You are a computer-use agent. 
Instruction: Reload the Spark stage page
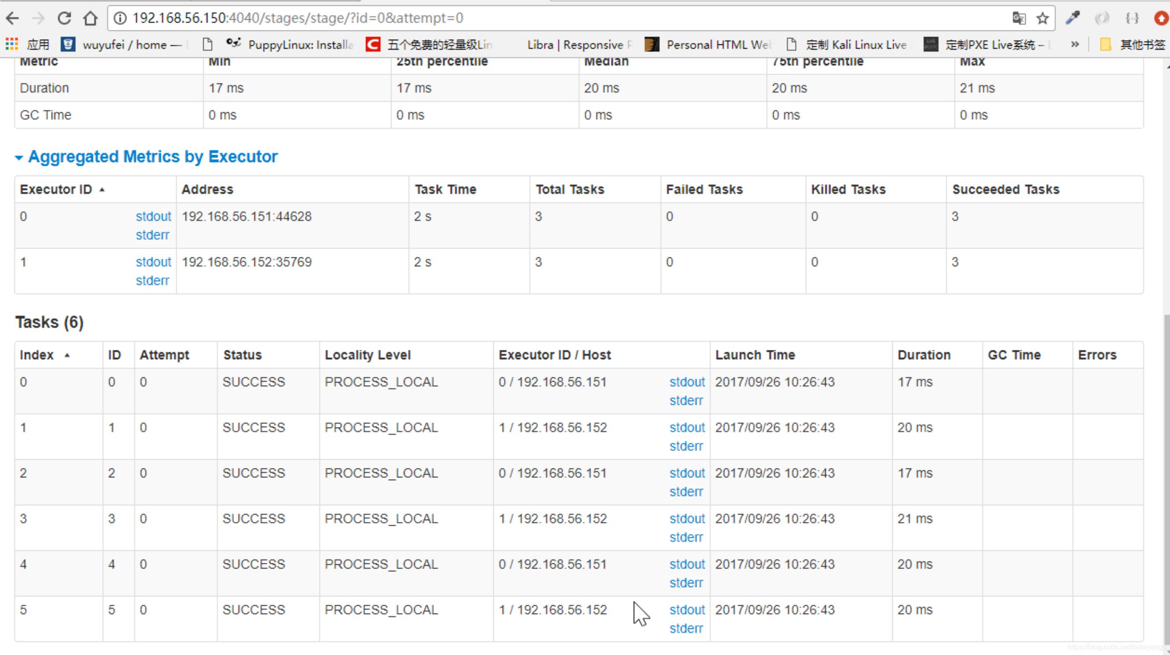(64, 18)
